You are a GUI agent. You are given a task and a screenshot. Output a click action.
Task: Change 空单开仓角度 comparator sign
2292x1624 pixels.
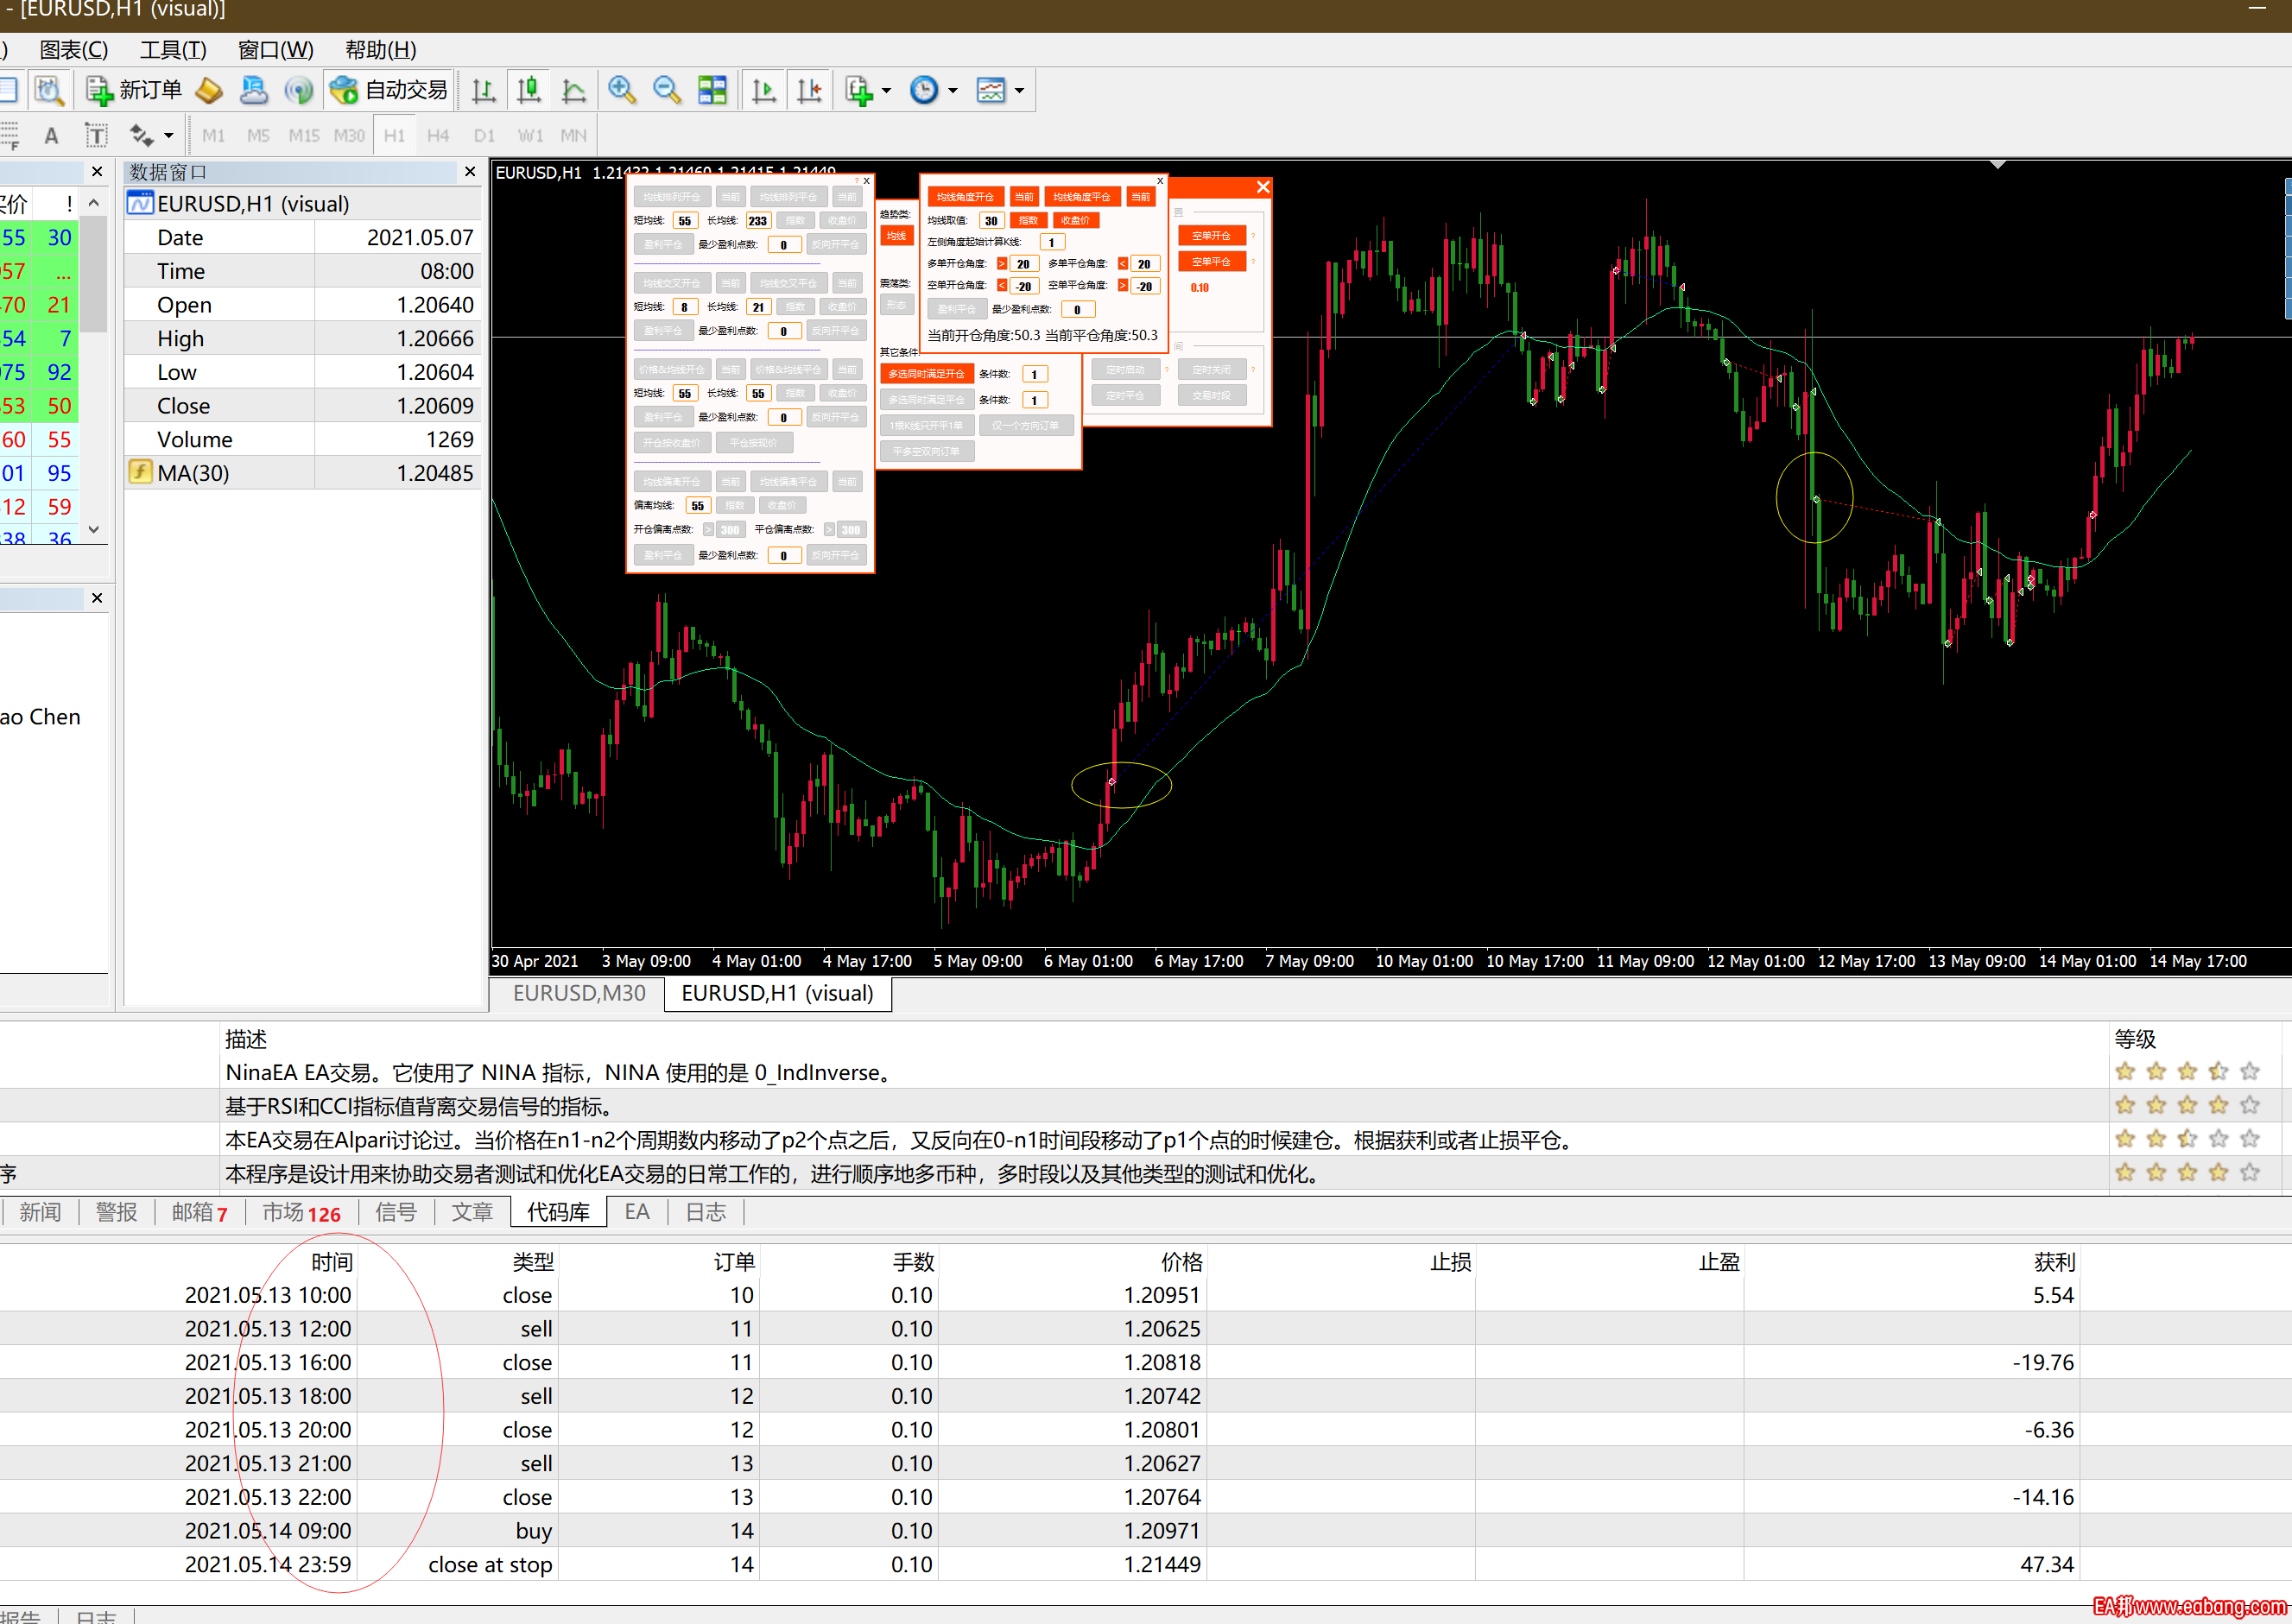(1001, 286)
